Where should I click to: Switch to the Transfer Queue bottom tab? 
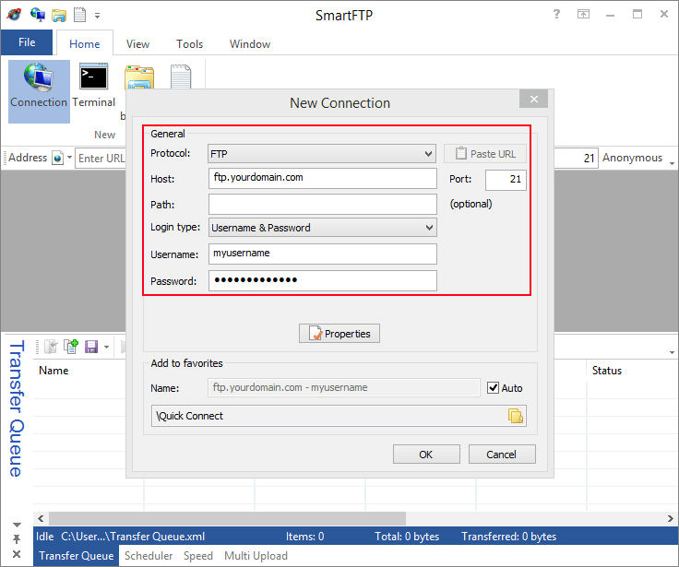pos(77,556)
